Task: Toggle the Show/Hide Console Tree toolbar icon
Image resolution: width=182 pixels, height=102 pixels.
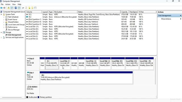Action: click(x=12, y=8)
